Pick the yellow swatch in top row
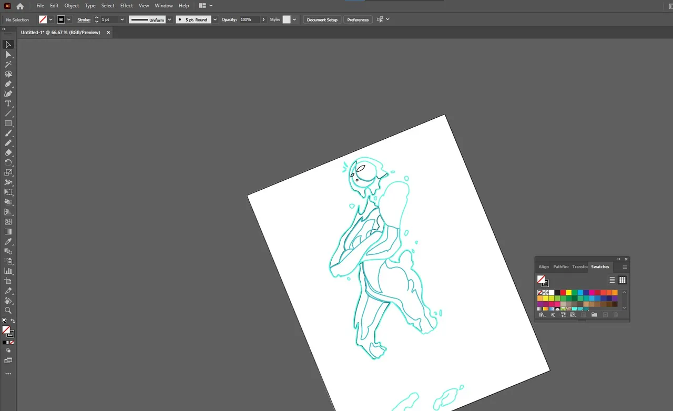Image resolution: width=673 pixels, height=411 pixels. [569, 292]
